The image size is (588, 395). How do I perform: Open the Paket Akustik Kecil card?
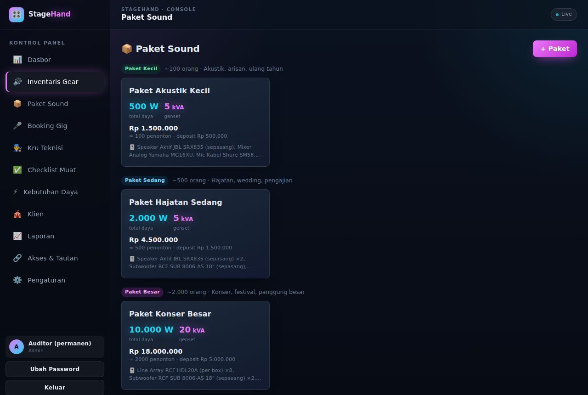coord(195,122)
